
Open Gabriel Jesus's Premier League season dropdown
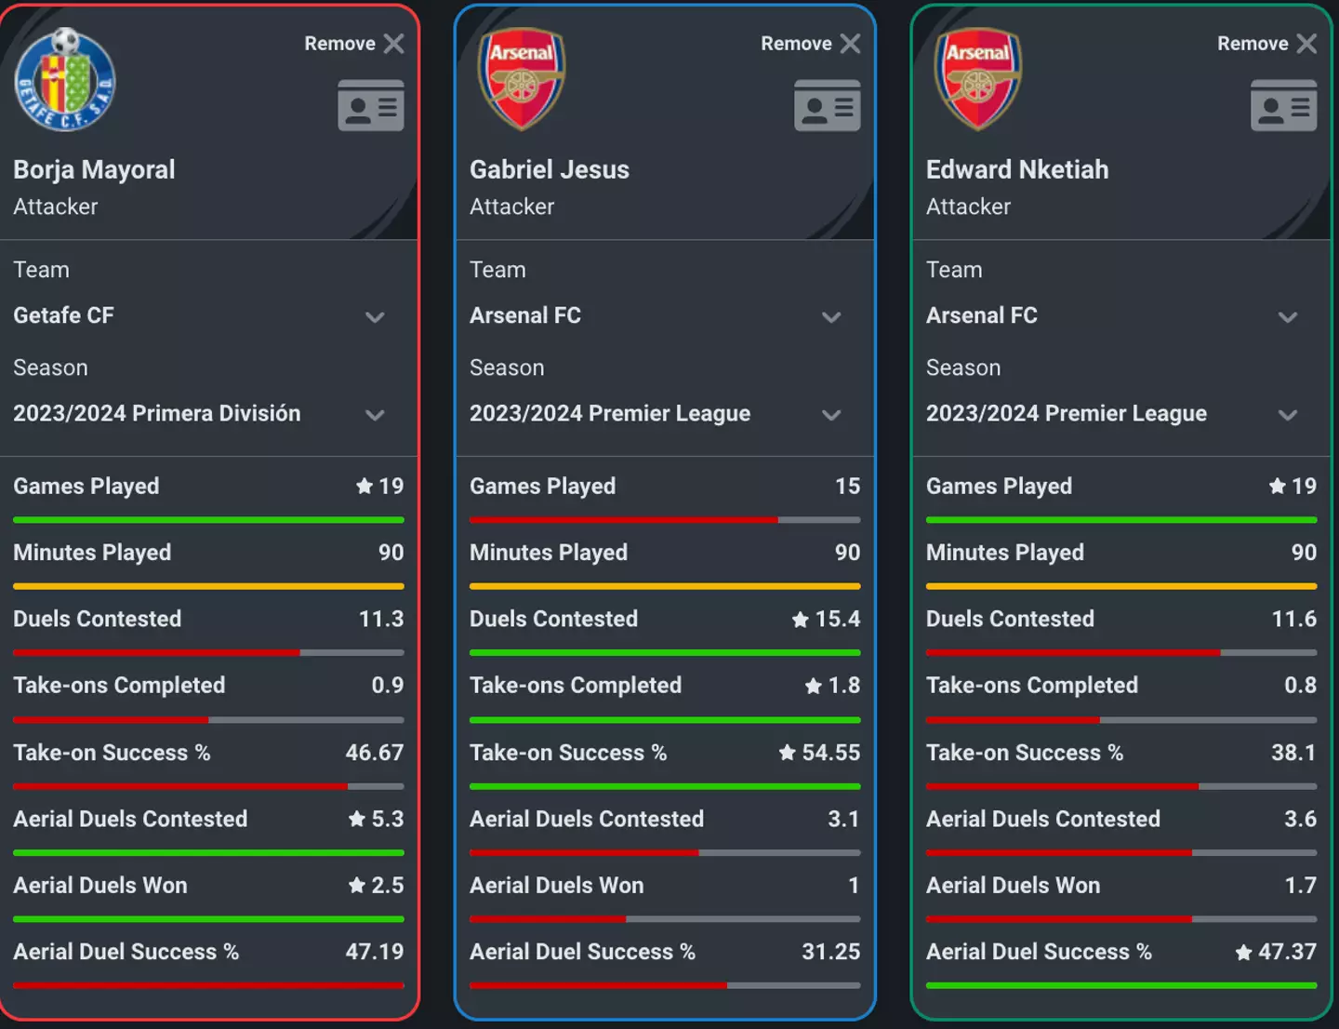pyautogui.click(x=831, y=415)
